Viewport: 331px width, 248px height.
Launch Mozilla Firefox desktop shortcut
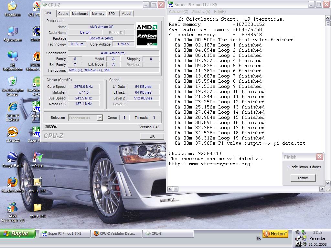[12, 185]
